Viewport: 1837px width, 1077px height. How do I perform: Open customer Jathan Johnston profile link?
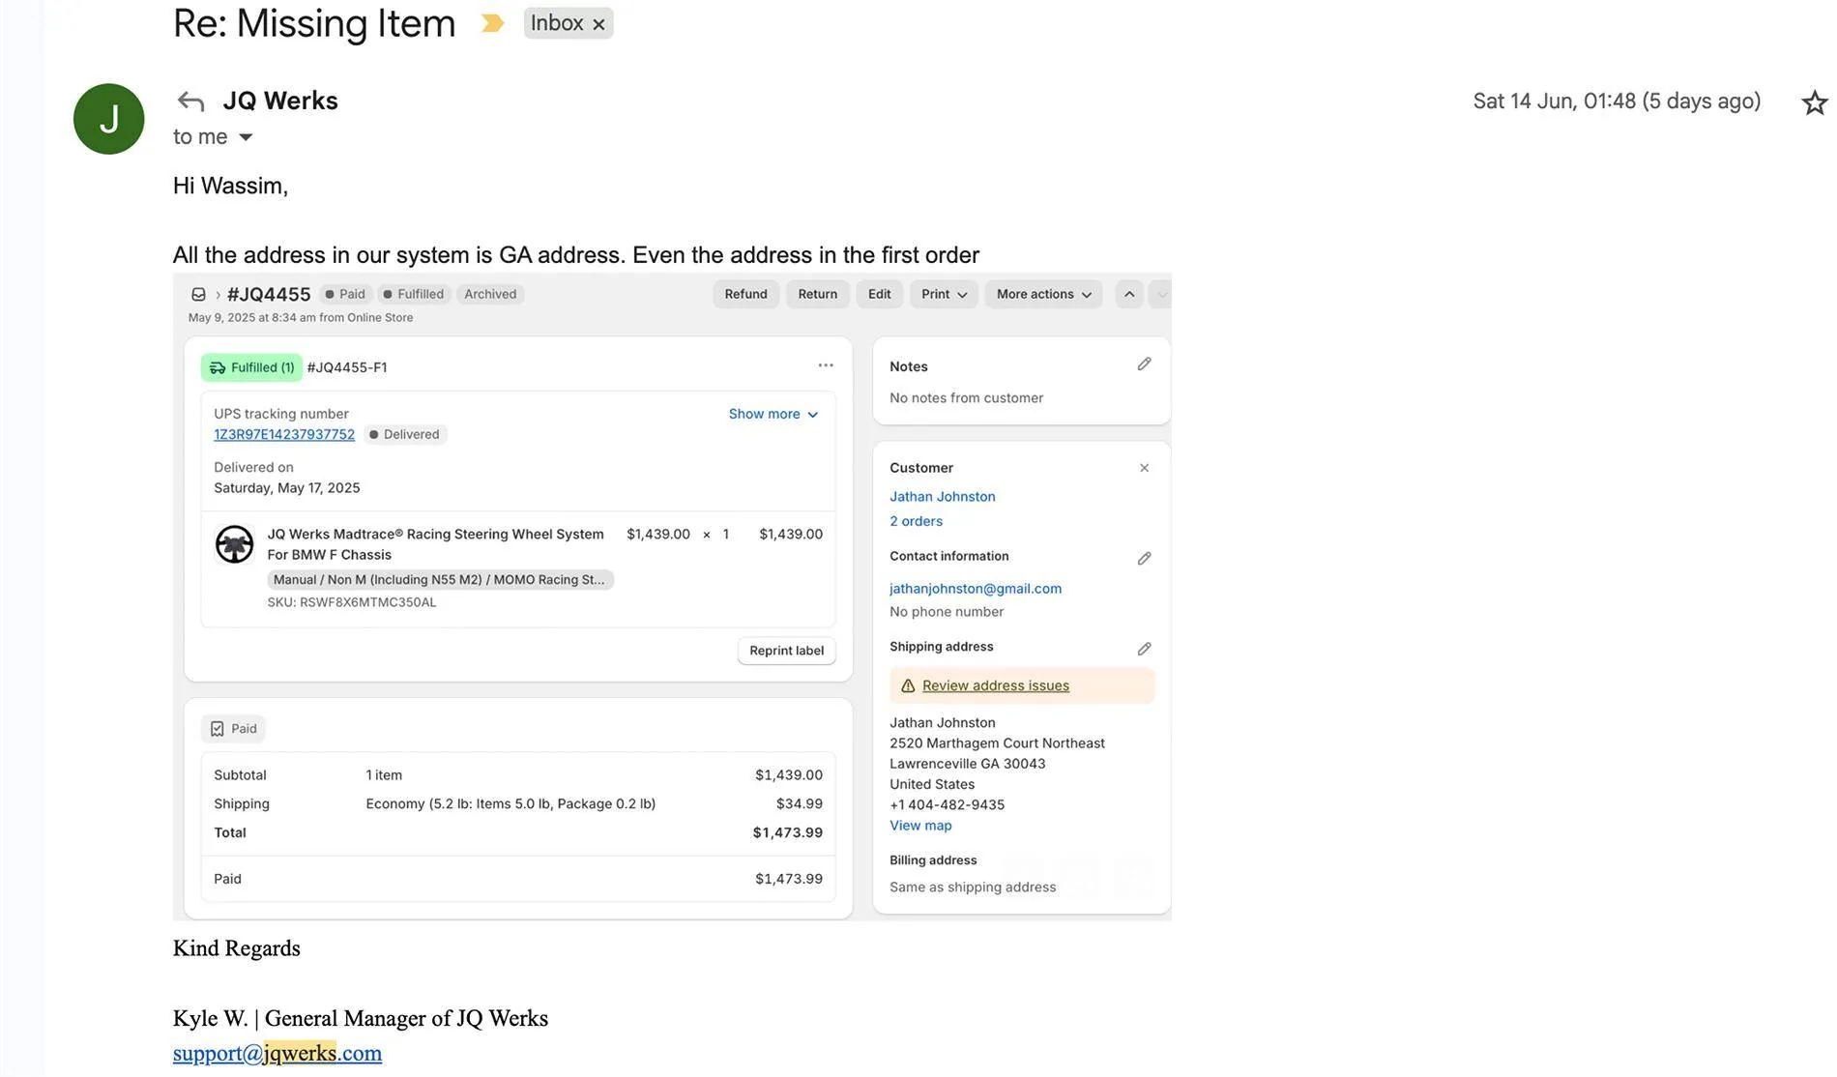943,497
